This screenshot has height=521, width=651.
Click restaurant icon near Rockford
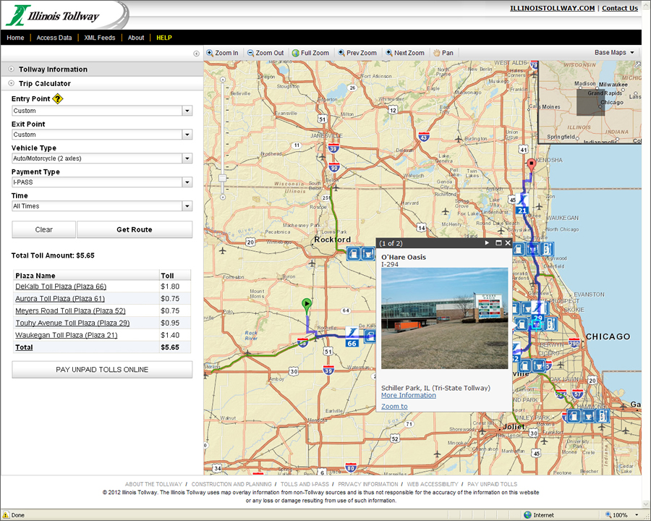click(x=368, y=253)
